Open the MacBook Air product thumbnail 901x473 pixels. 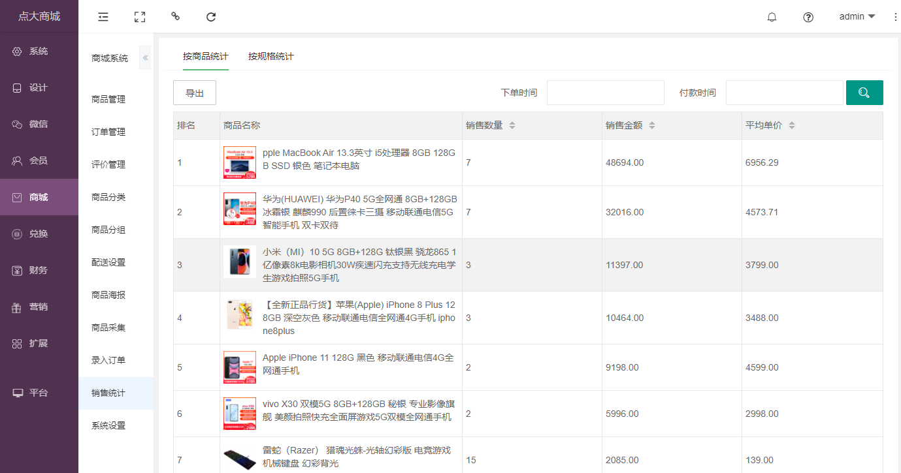coord(240,162)
